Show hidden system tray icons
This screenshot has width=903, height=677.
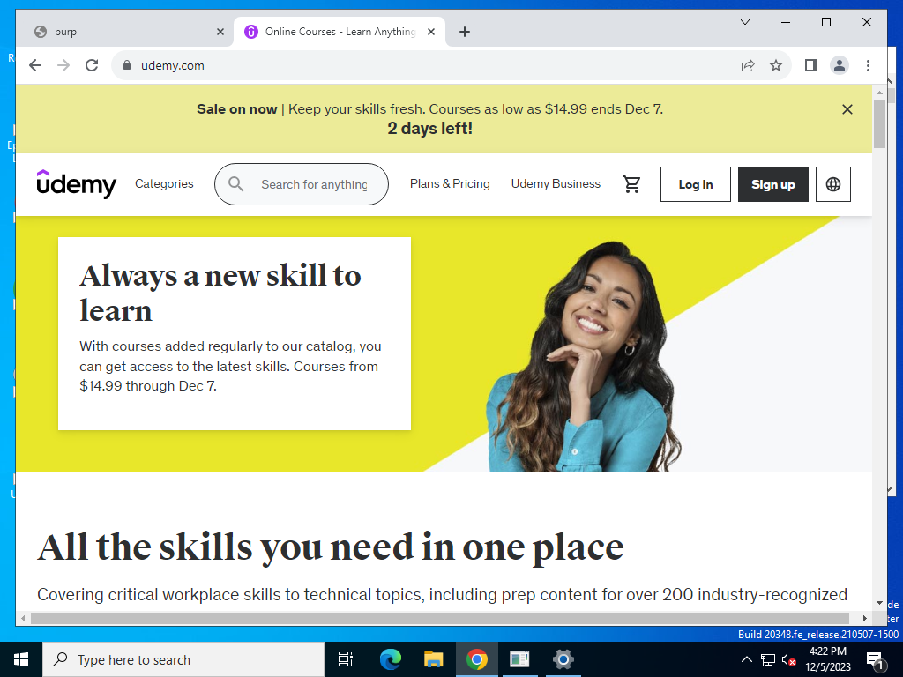(746, 659)
